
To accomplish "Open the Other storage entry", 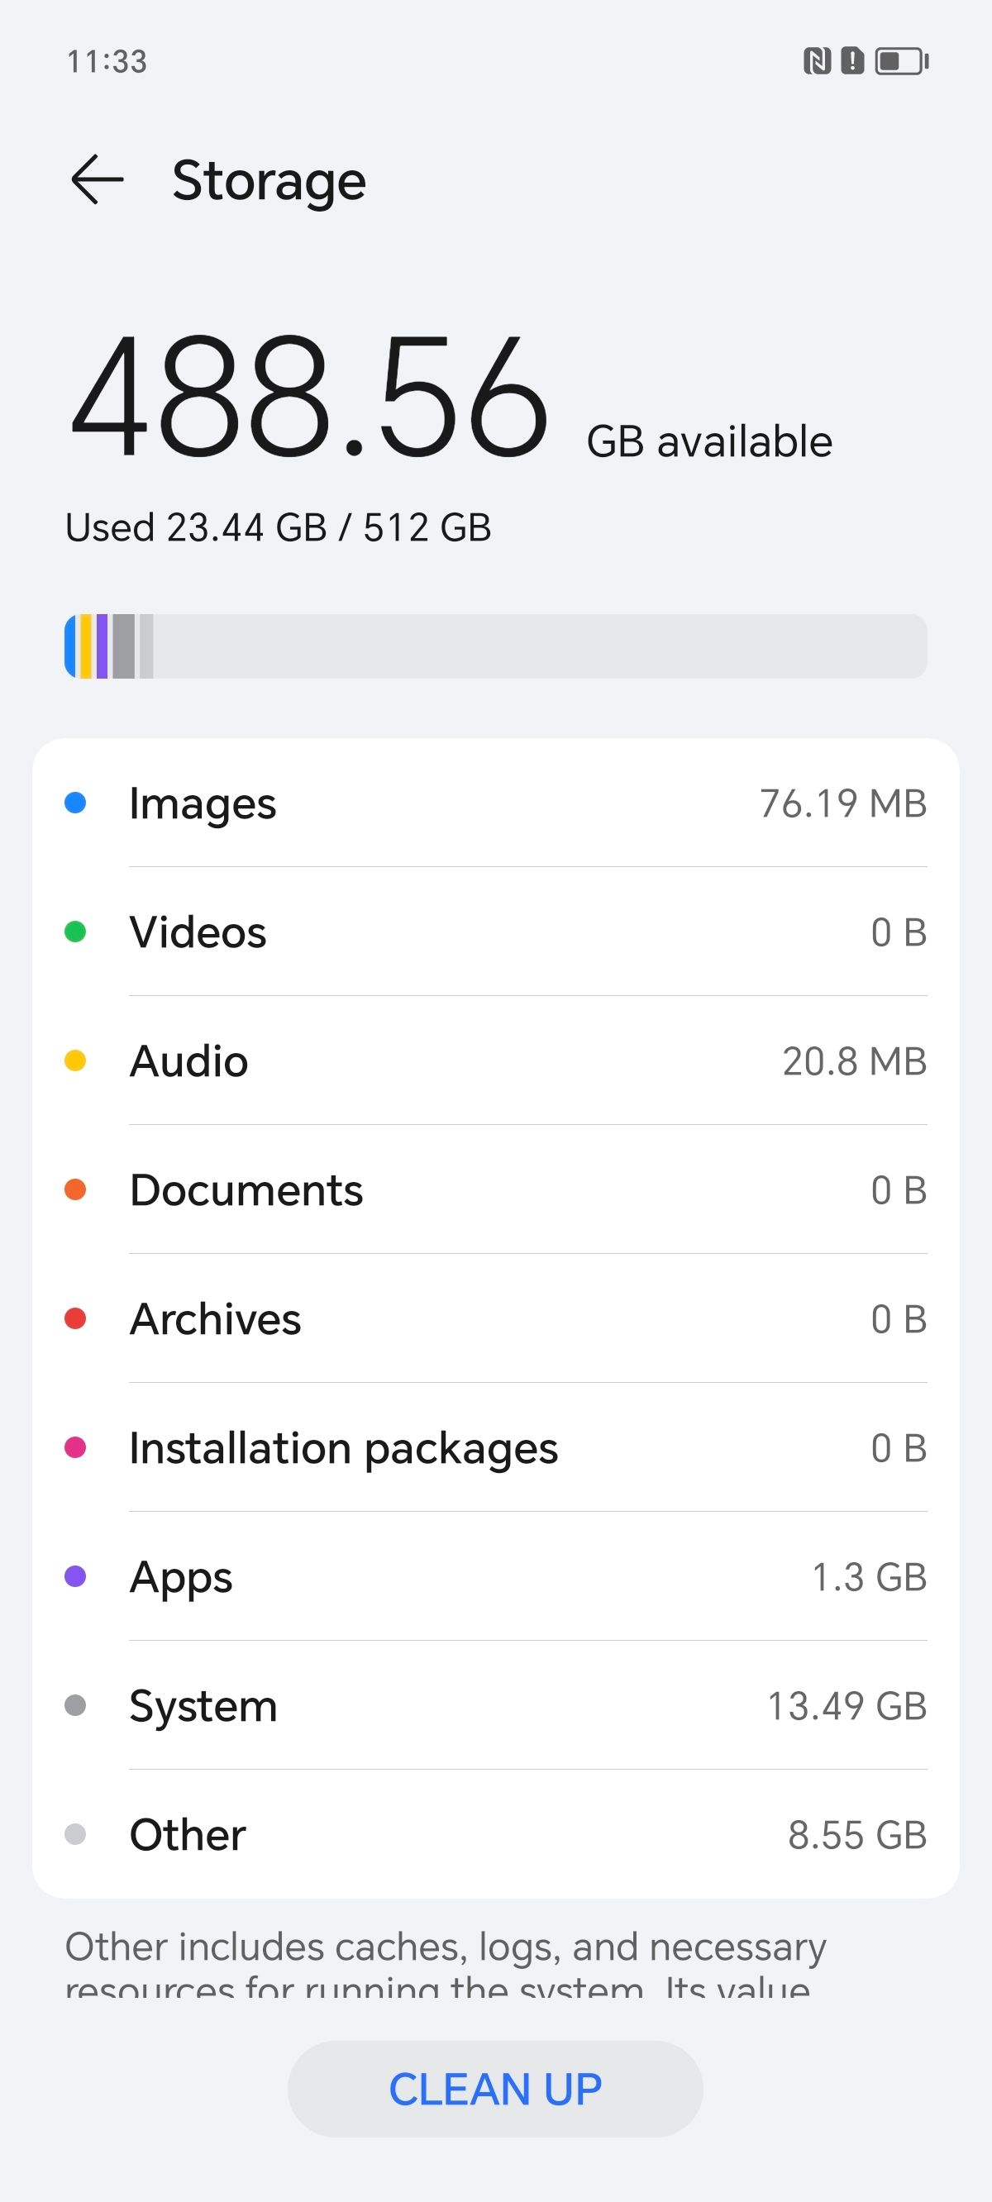I will [x=496, y=1834].
